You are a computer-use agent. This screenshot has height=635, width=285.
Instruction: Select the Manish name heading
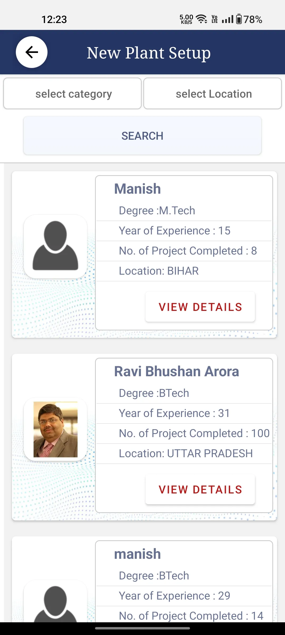[137, 189]
